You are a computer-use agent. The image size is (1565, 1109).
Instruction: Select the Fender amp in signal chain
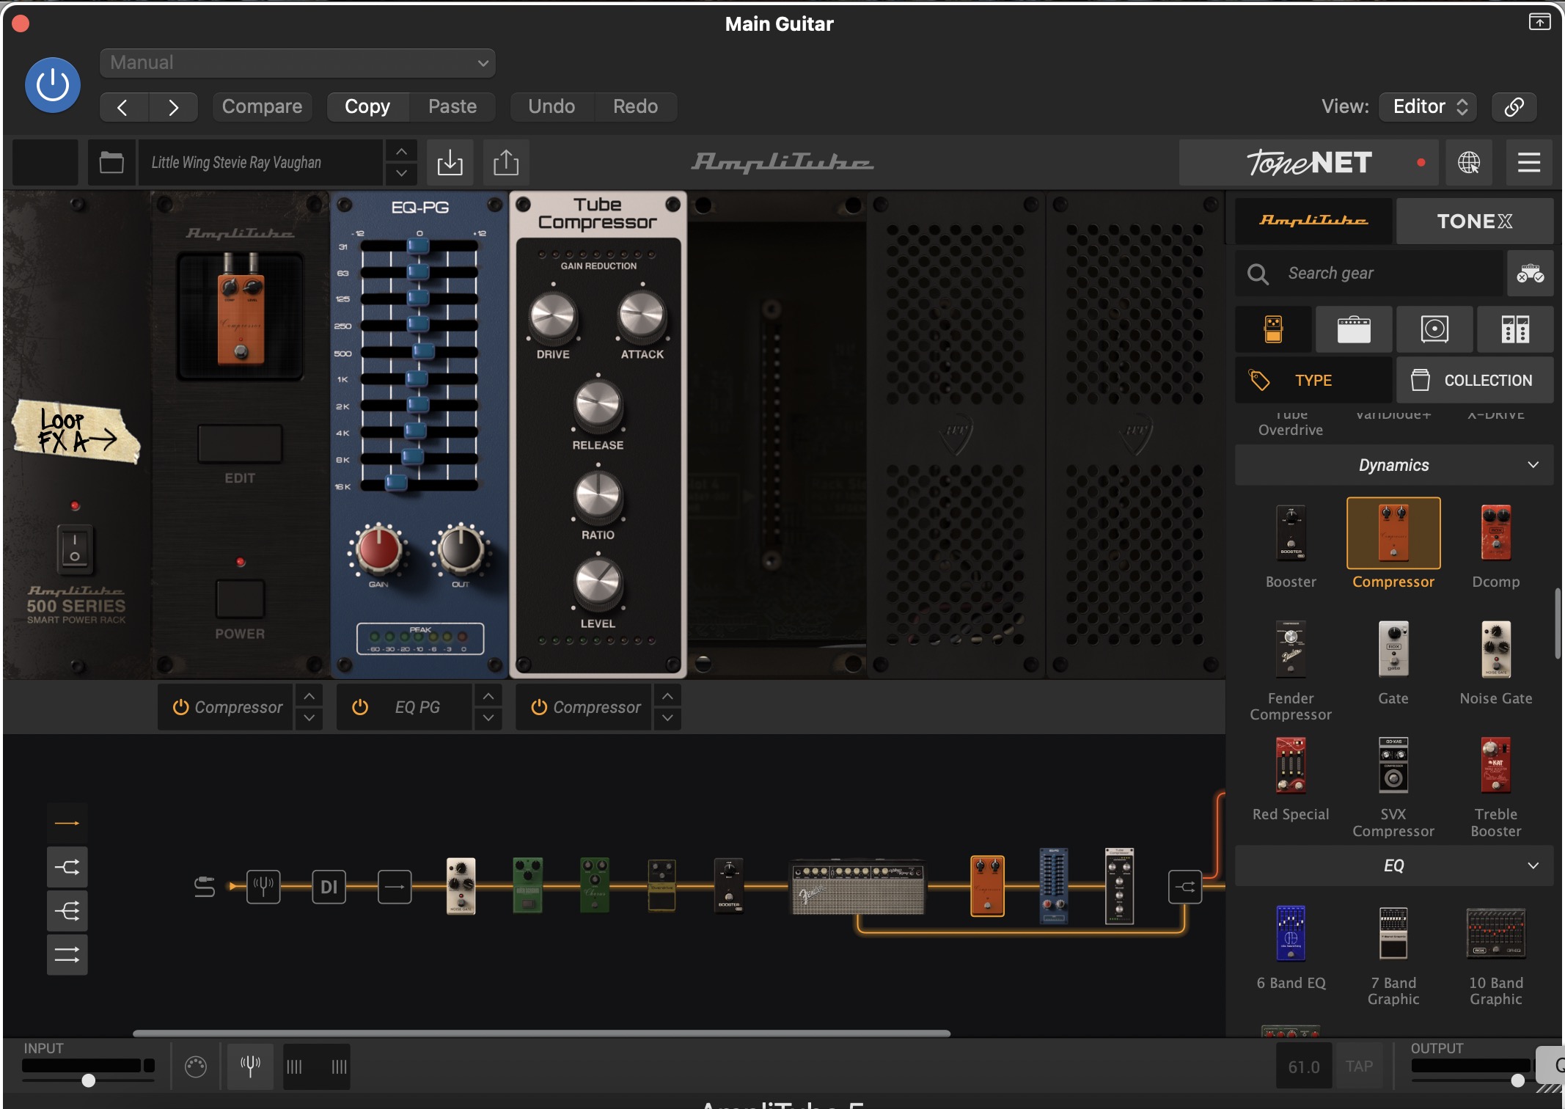(858, 887)
